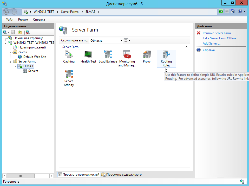
Task: Click the save connections toolbar icon
Action: pos(13,32)
